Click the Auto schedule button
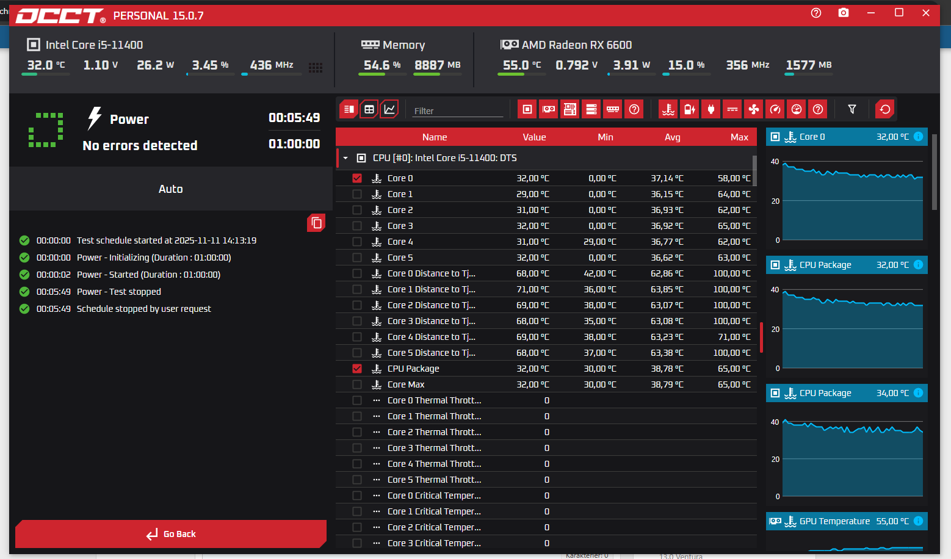Viewport: 951px width, 559px height. tap(171, 189)
